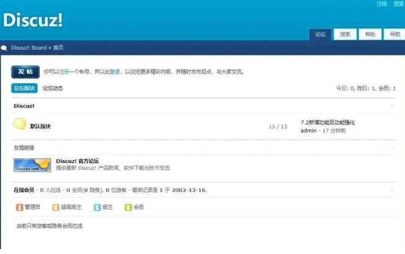405x254 pixels.
Task: Open the Discuz! Board breadcrumb link
Action: pyautogui.click(x=29, y=48)
